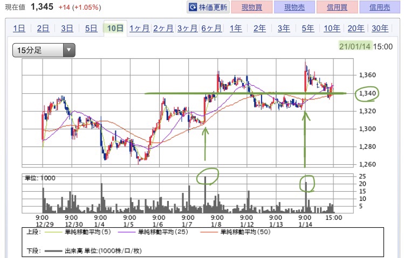Click the 信用売 button
This screenshot has width=404, height=258.
click(x=380, y=7)
